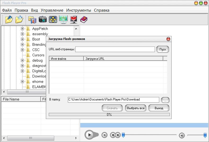The width and height of the screenshot is (209, 142).
Task: Toggle fullscreen with the arrows icon
Action: click(x=53, y=19)
